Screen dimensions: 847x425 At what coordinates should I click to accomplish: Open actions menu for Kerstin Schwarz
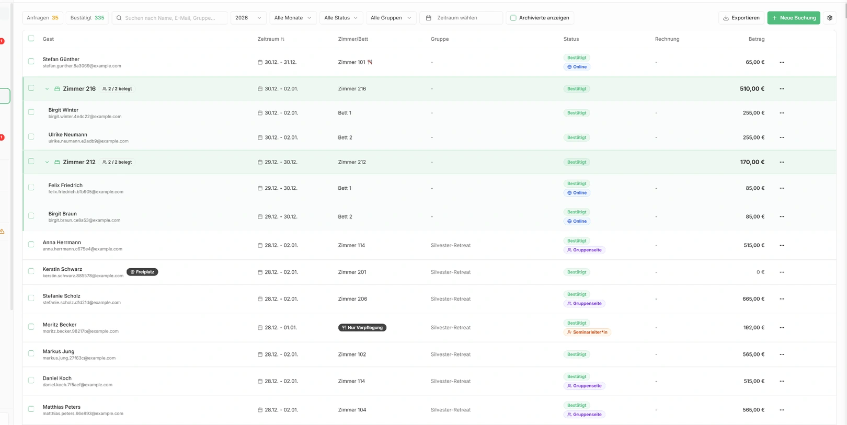782,272
